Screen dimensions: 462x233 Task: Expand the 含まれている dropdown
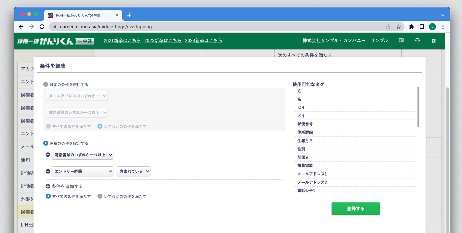[133, 171]
